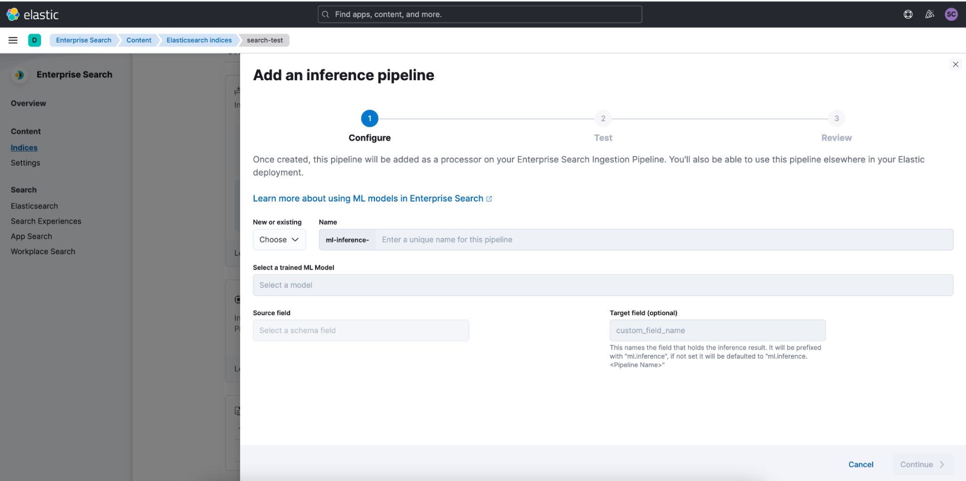Open the hamburger navigation menu

pyautogui.click(x=13, y=40)
